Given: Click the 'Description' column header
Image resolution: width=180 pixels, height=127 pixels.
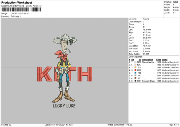Looking at the screenshot, I should (x=148, y=60).
